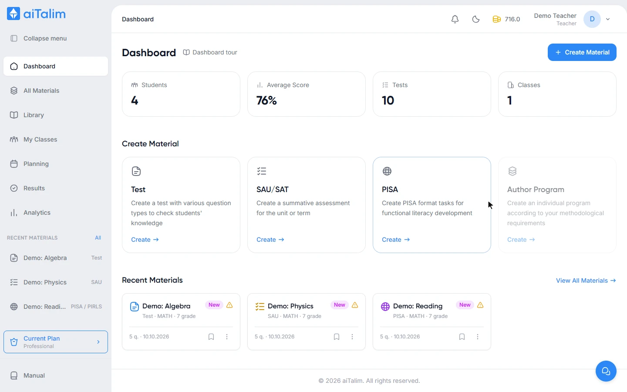Open the notifications bell
This screenshot has width=627, height=392.
tap(455, 19)
